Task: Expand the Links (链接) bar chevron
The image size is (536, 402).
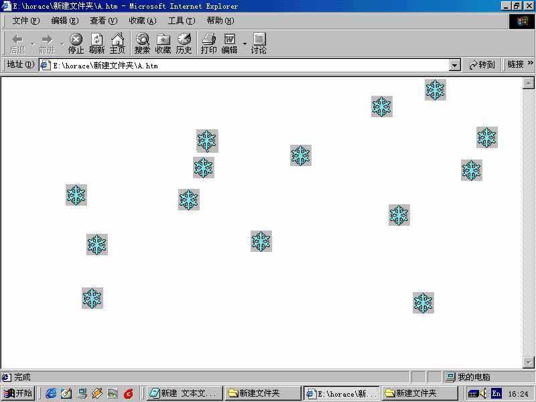Action: (x=531, y=64)
